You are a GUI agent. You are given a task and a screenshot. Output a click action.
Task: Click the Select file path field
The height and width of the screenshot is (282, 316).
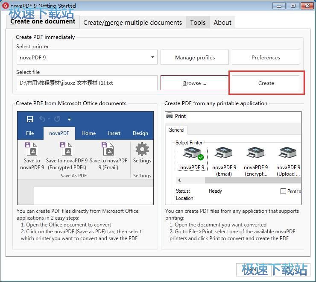87,83
